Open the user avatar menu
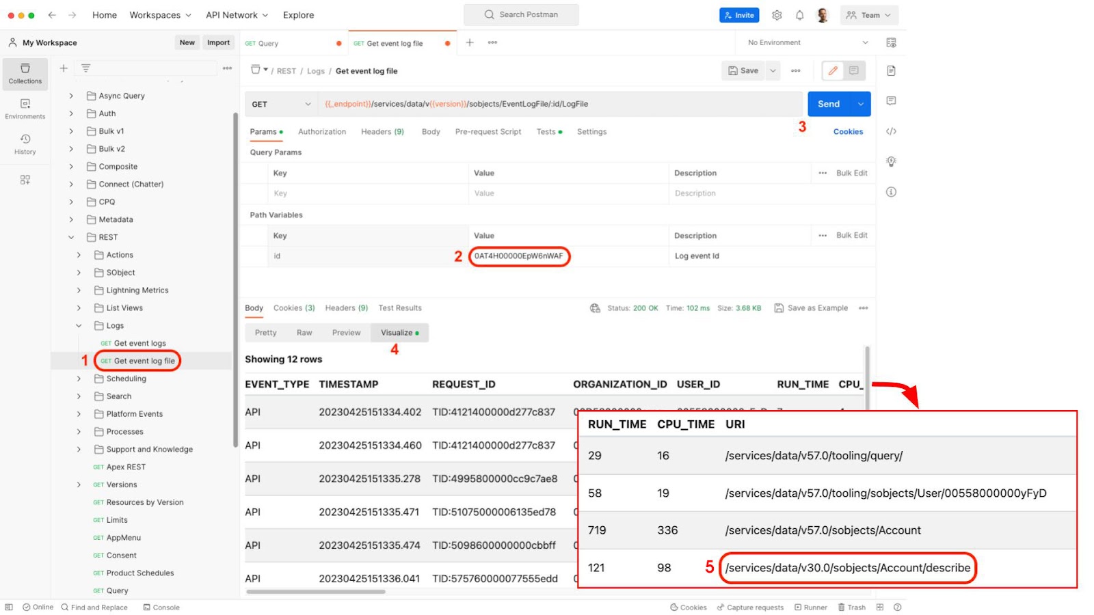 [823, 15]
